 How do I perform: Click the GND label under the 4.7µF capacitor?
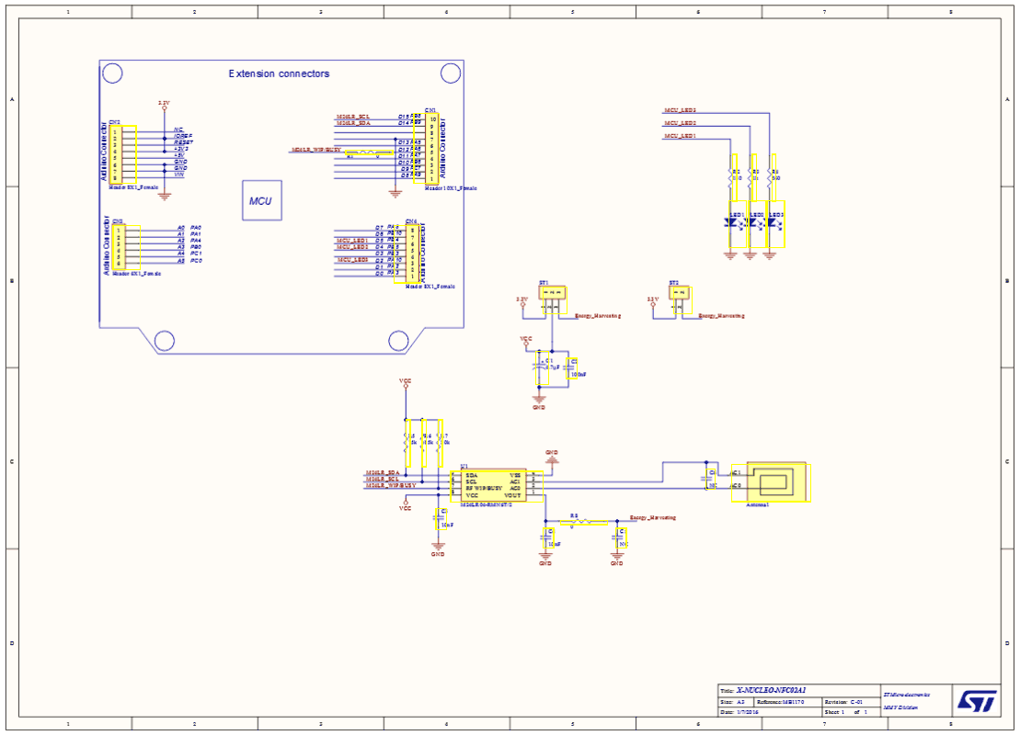[x=539, y=408]
